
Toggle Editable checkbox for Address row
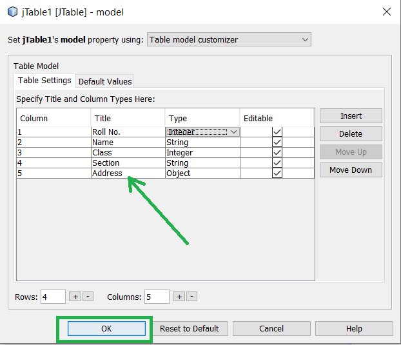[x=277, y=173]
